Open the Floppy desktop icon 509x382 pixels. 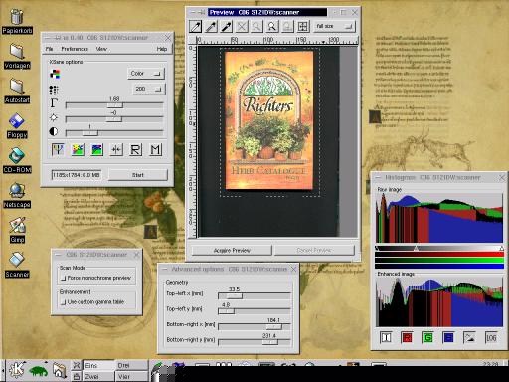click(17, 125)
